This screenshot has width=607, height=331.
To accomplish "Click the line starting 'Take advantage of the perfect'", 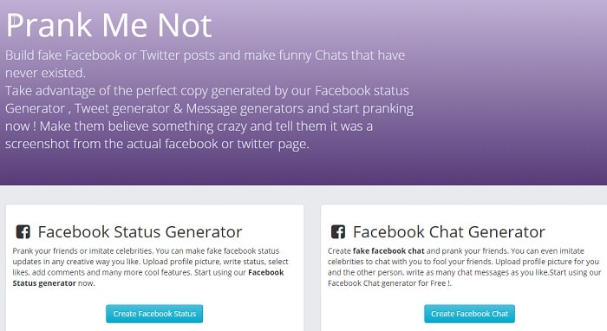I will [x=206, y=91].
